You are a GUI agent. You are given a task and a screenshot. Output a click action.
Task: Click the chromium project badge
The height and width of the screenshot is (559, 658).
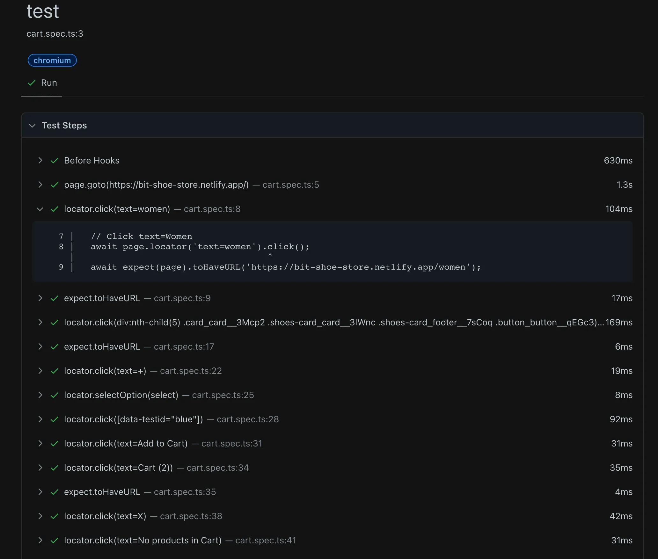[52, 61]
